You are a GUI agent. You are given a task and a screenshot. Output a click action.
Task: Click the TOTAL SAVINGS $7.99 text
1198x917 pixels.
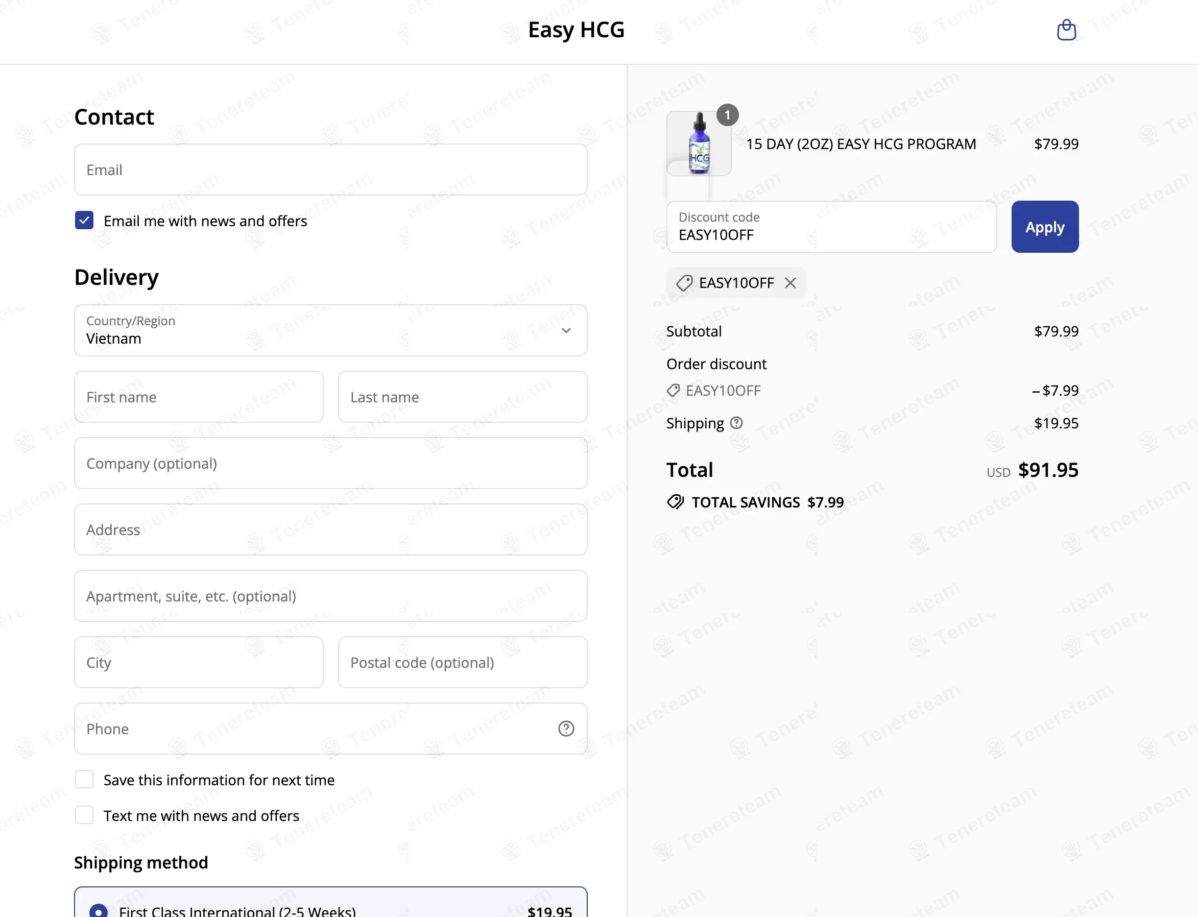click(768, 502)
